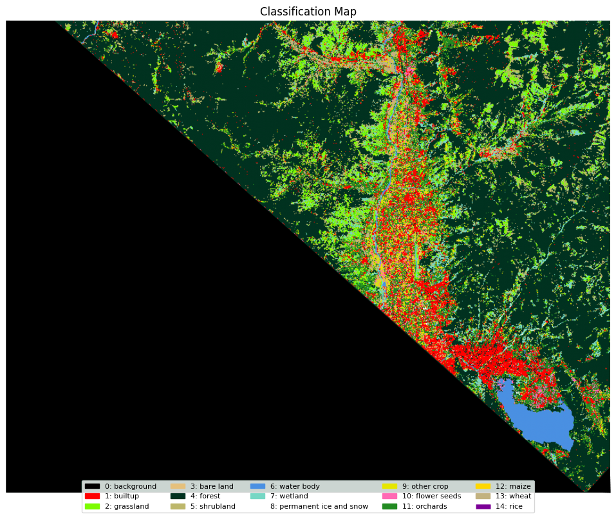Image resolution: width=616 pixels, height=519 pixels.
Task: Click the yellow other crop swatch
Action: tap(389, 486)
